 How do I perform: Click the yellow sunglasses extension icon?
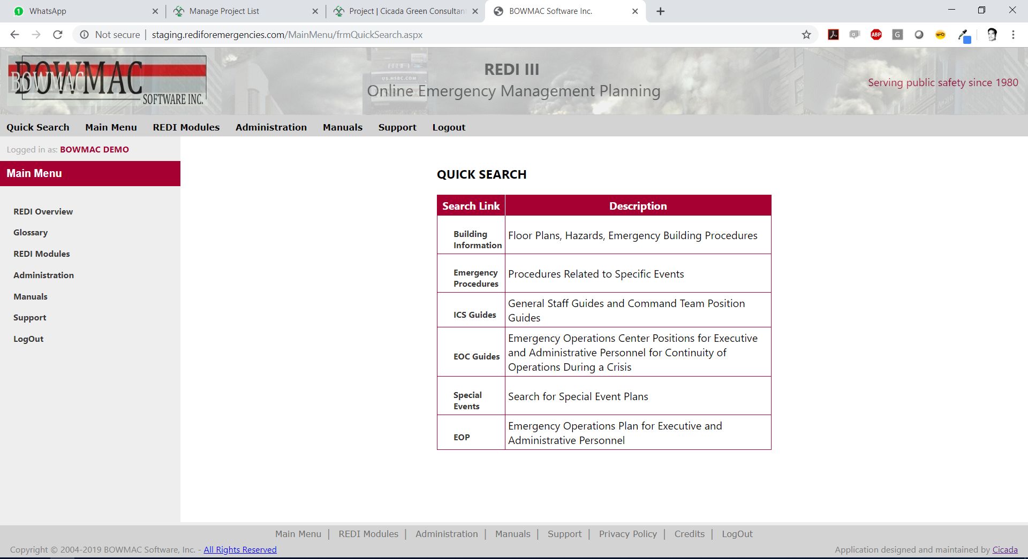tap(941, 35)
